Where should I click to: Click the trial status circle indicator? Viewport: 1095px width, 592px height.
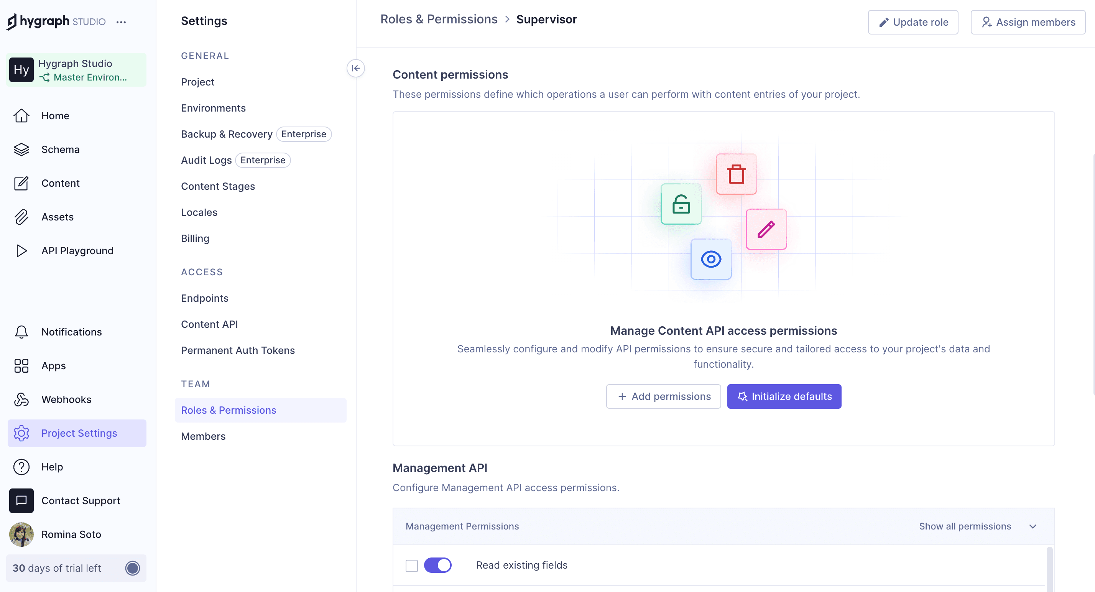(133, 568)
